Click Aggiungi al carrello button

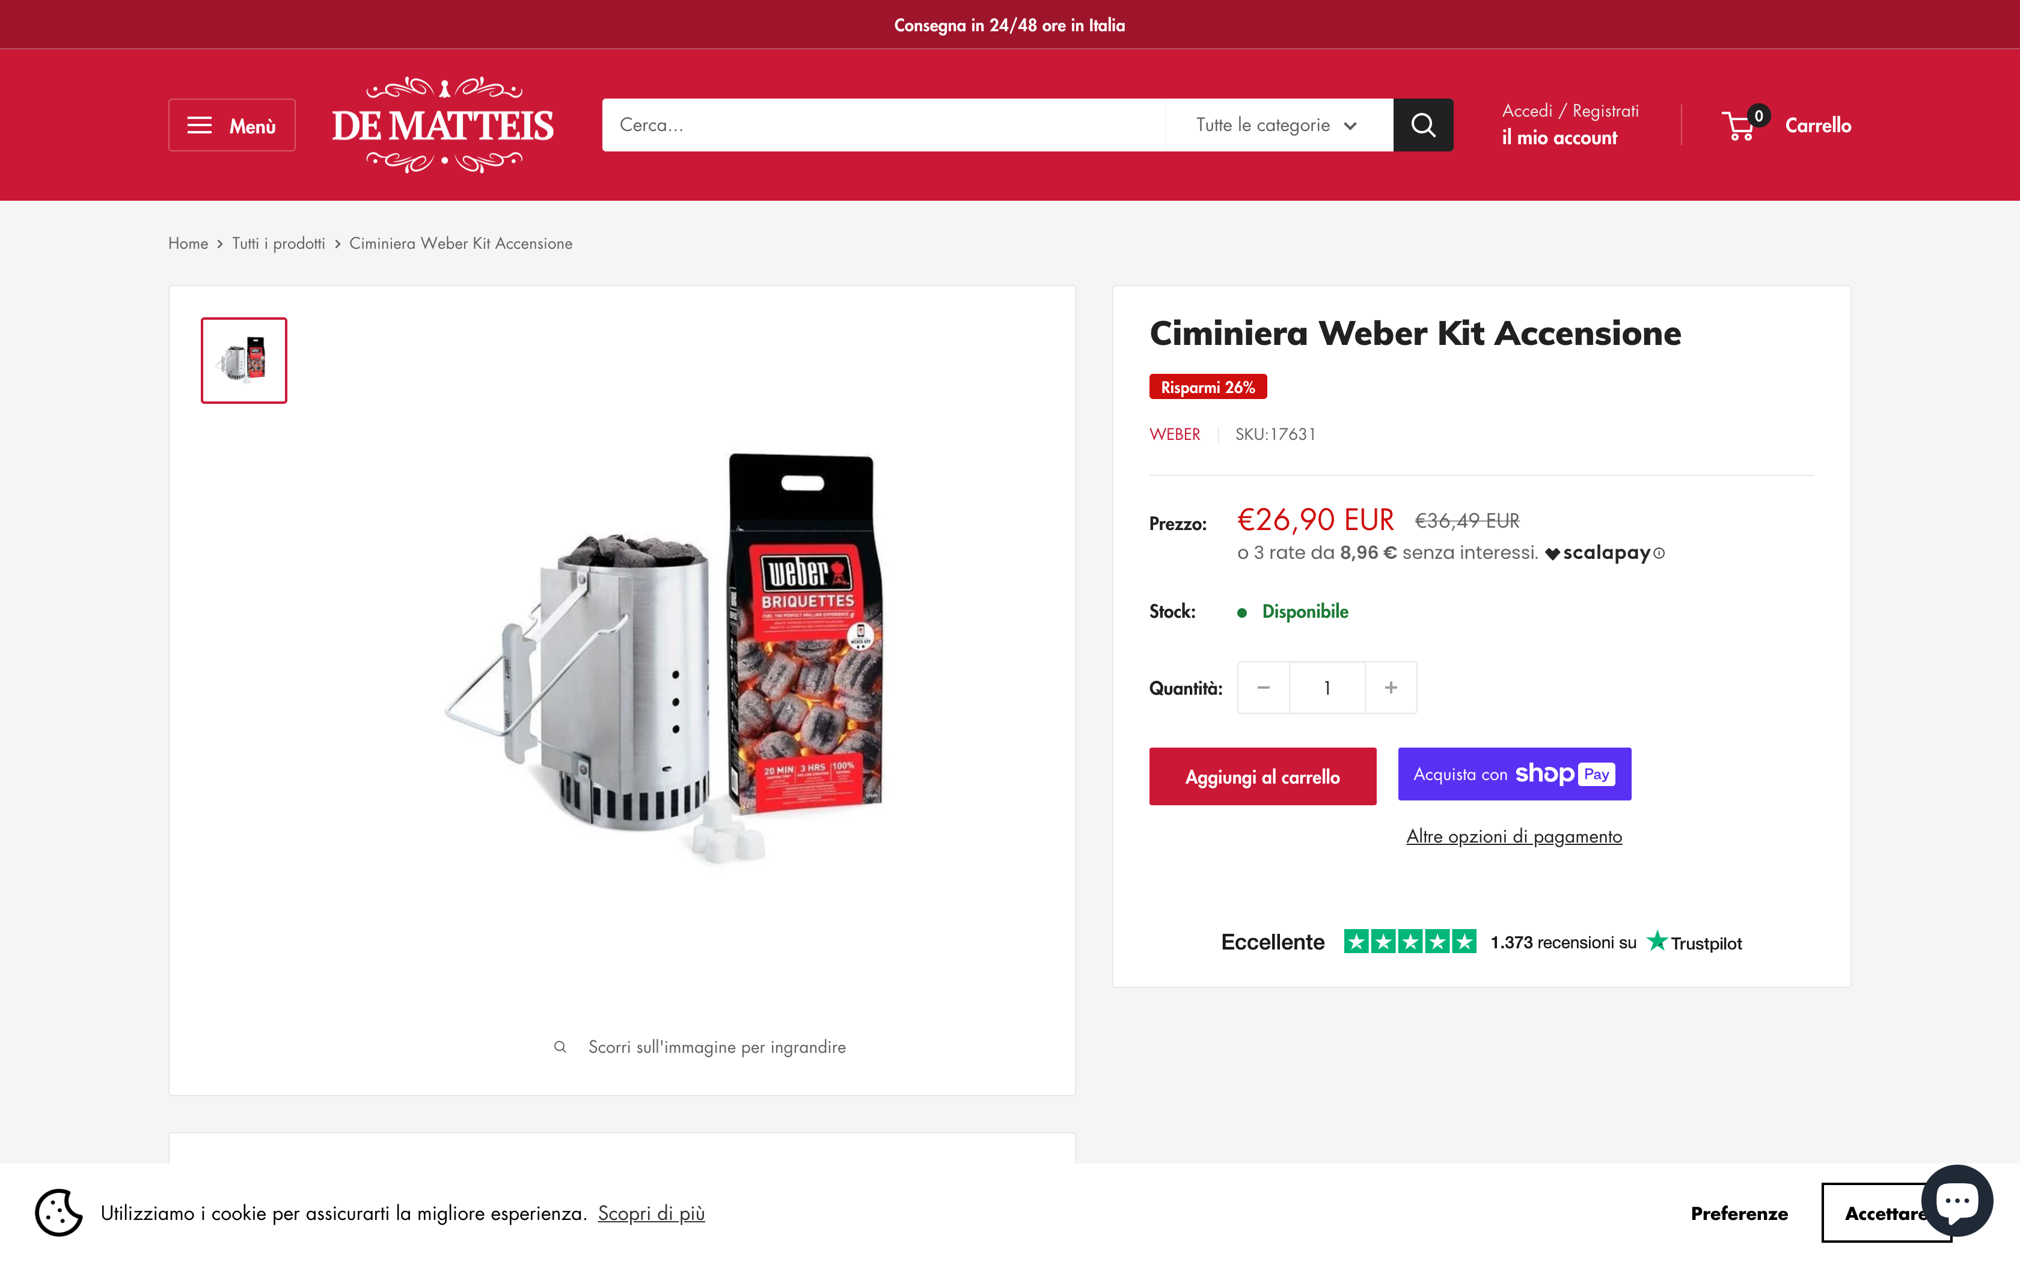tap(1263, 776)
